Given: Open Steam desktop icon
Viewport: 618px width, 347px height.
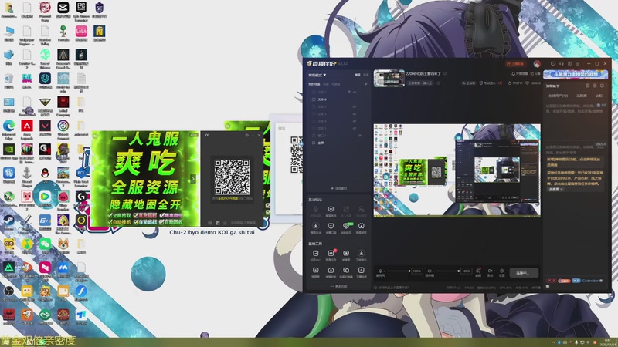Looking at the screenshot, I should click(x=8, y=222).
